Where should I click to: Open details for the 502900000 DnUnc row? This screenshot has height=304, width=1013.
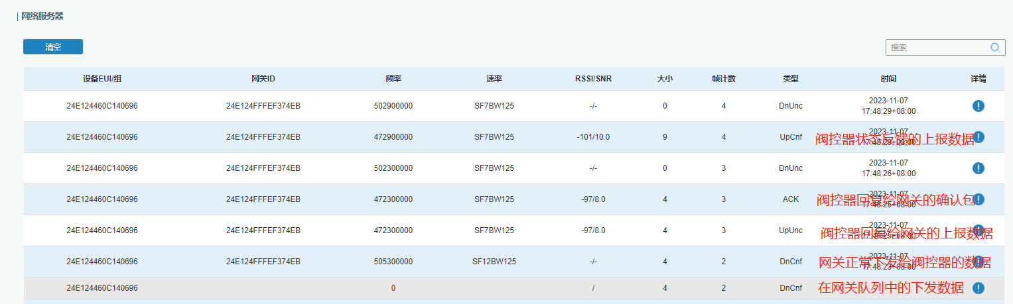click(978, 106)
